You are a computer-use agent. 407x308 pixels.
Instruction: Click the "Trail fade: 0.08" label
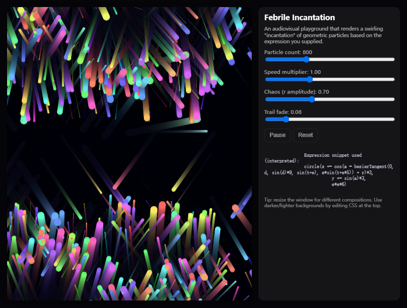click(282, 112)
